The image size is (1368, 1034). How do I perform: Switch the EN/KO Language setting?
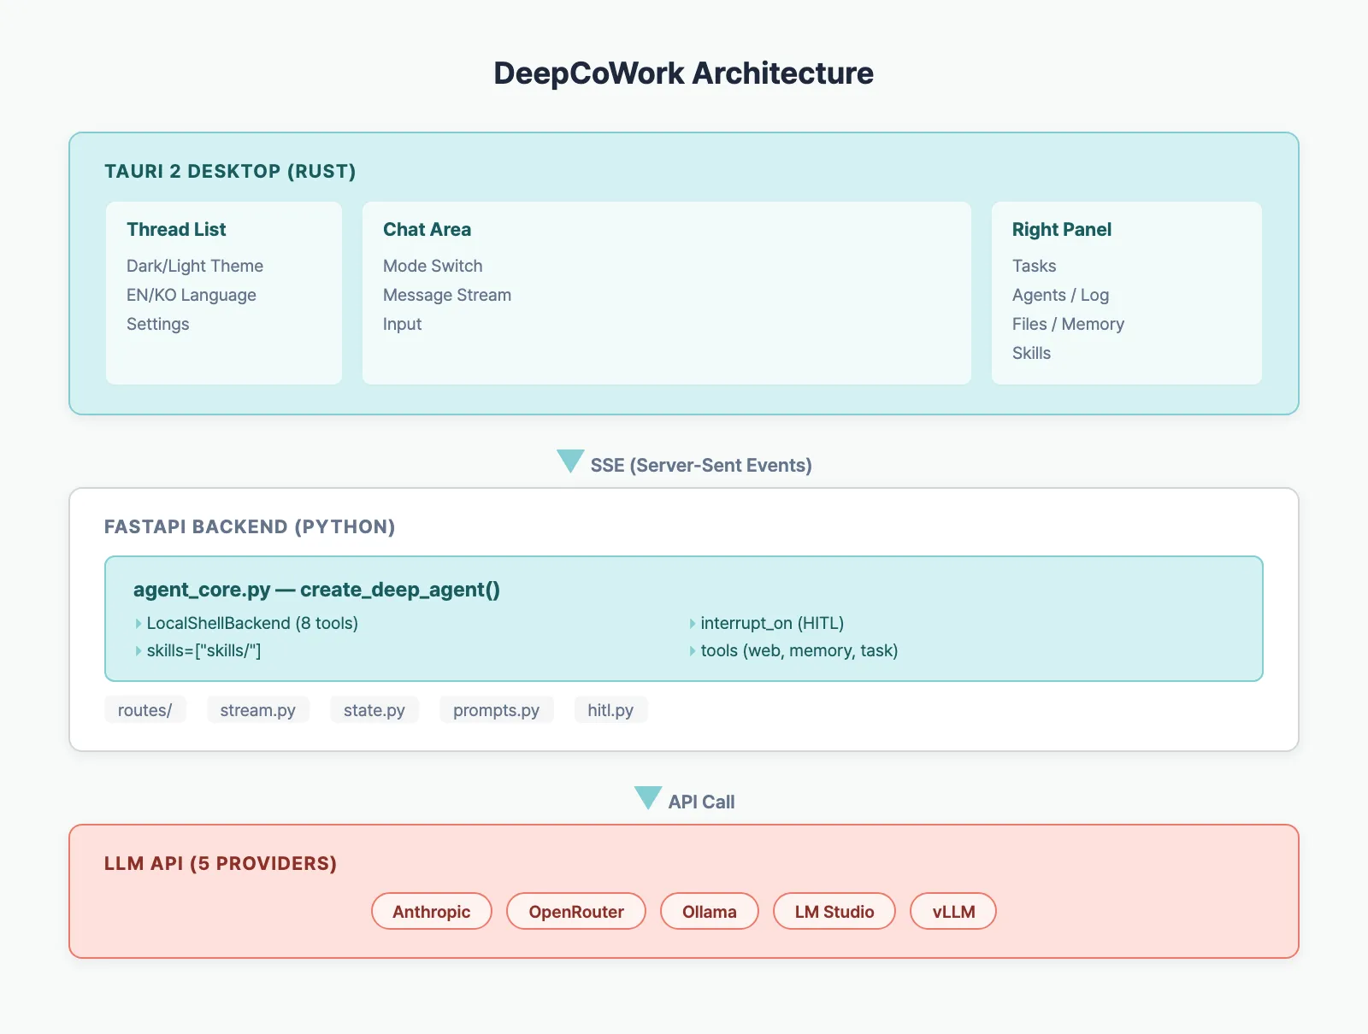click(190, 295)
